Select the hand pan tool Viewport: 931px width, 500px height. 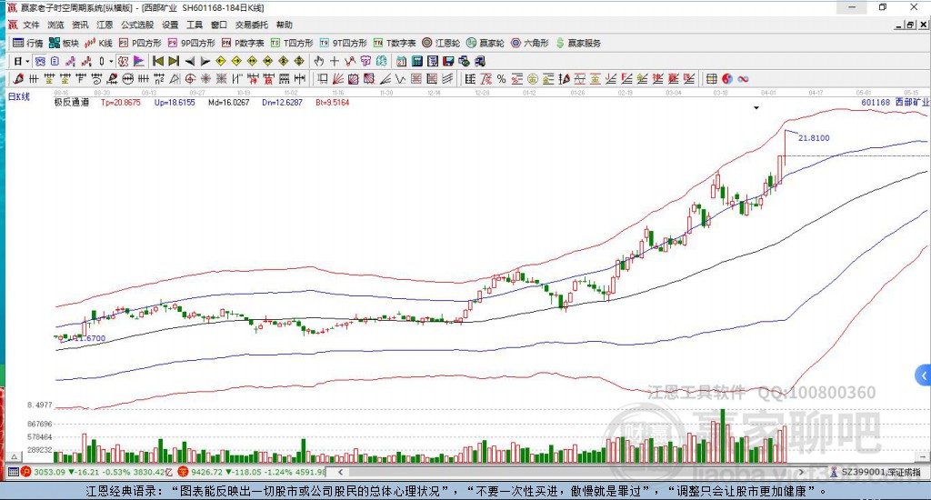tap(319, 61)
